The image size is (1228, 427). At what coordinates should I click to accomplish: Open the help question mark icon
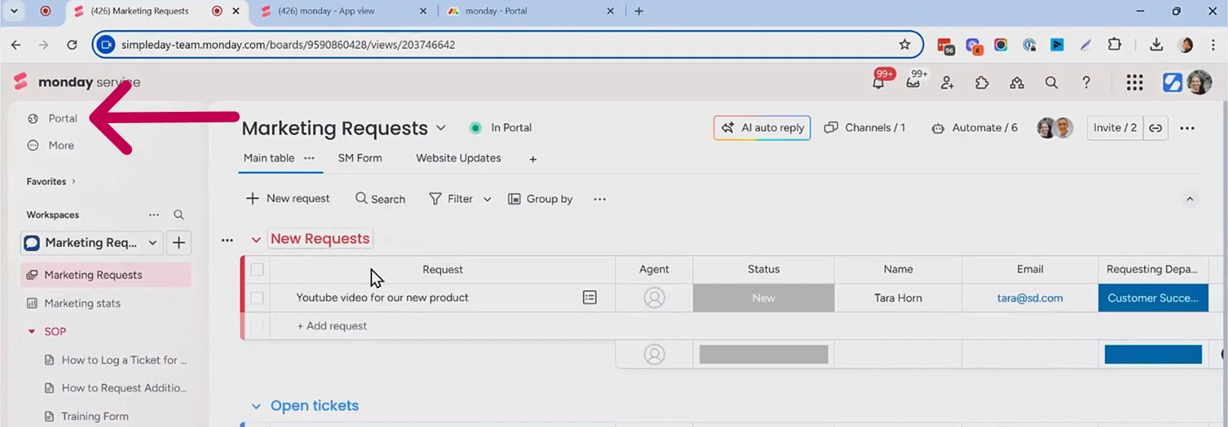[x=1086, y=83]
